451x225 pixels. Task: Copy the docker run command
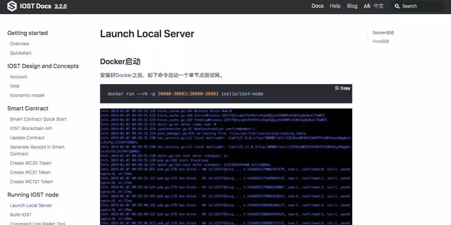click(x=342, y=88)
